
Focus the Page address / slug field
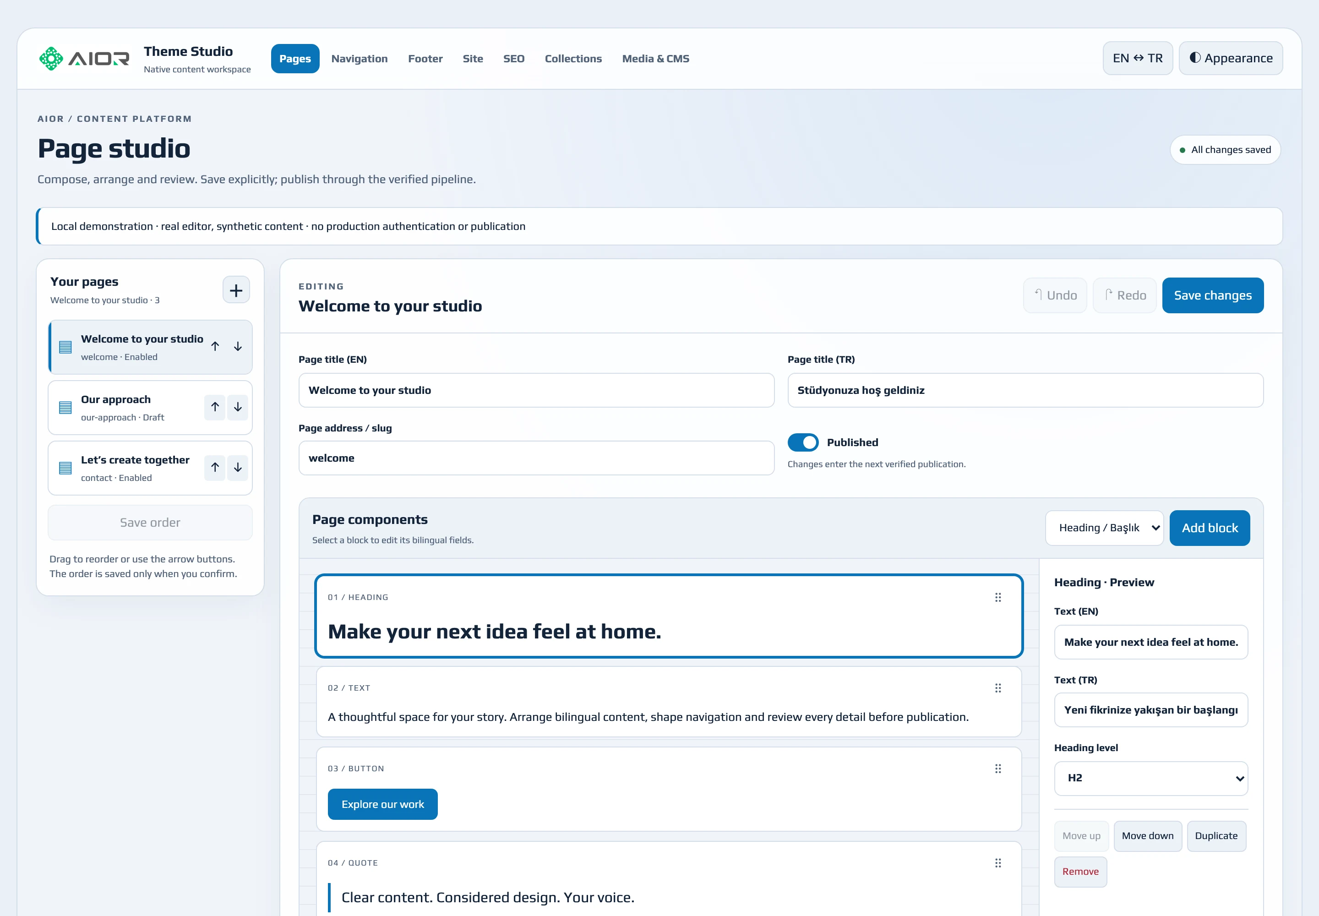coord(536,458)
